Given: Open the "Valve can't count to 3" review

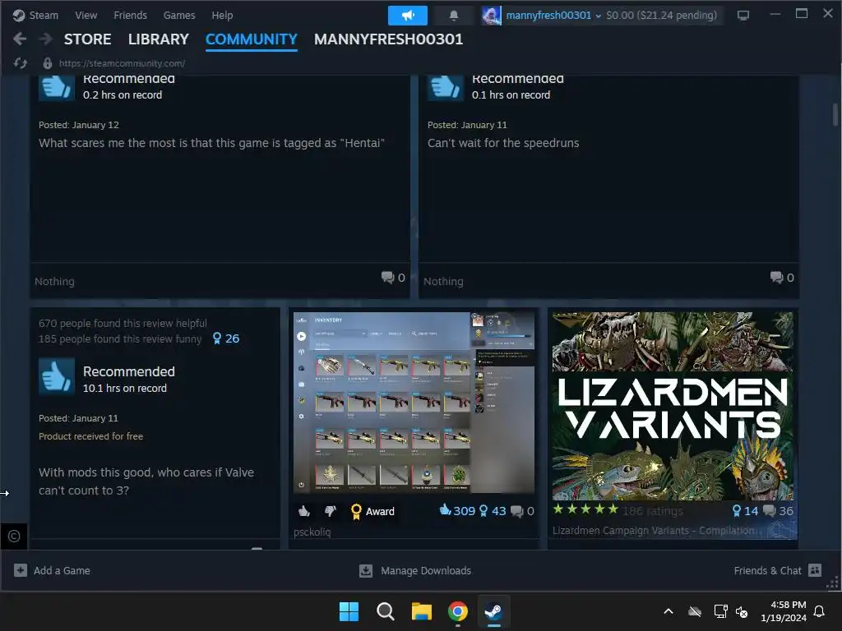Looking at the screenshot, I should pyautogui.click(x=146, y=481).
